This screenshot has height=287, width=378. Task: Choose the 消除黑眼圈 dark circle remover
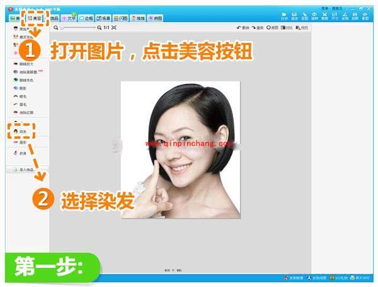[25, 72]
